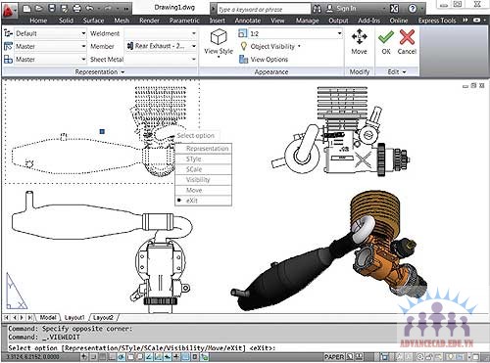Click the green OK checkmark
Image resolution: width=490 pixels, height=363 pixels.
click(x=386, y=37)
